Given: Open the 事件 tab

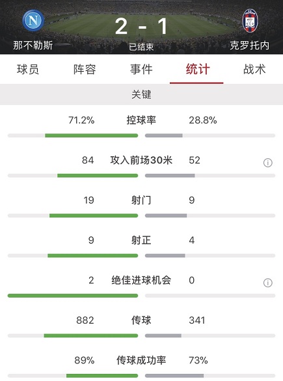Looking at the screenshot, I should click(x=141, y=69).
